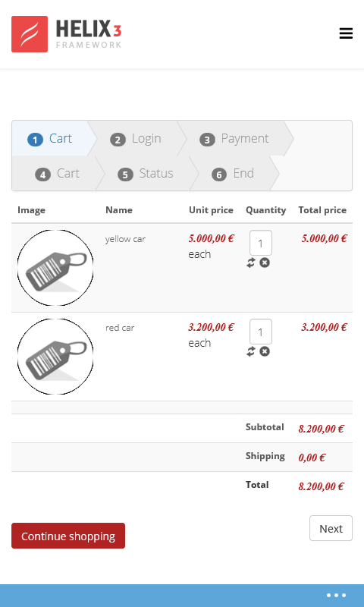Go to the End step tab

tap(233, 174)
